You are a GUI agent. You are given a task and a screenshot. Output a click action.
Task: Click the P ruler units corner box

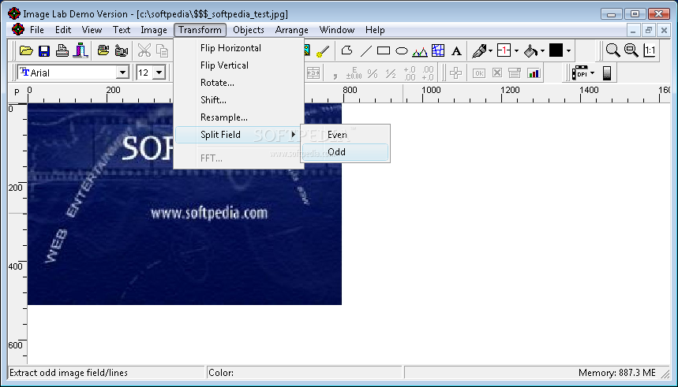(x=17, y=92)
